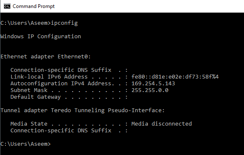Click the Windows IP Configuration heading line
This screenshot has height=155, width=244.
(41, 37)
